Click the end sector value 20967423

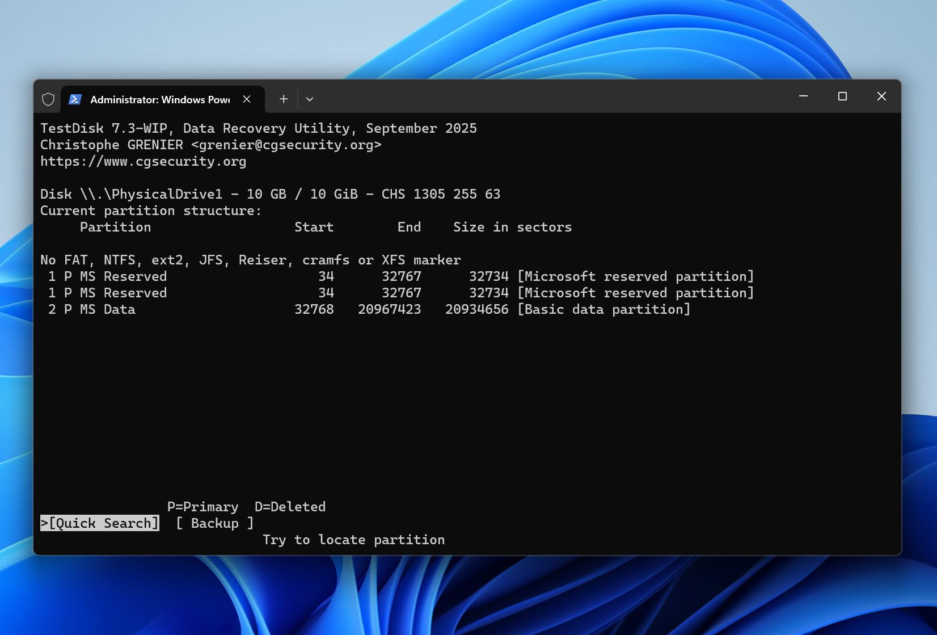(390, 309)
